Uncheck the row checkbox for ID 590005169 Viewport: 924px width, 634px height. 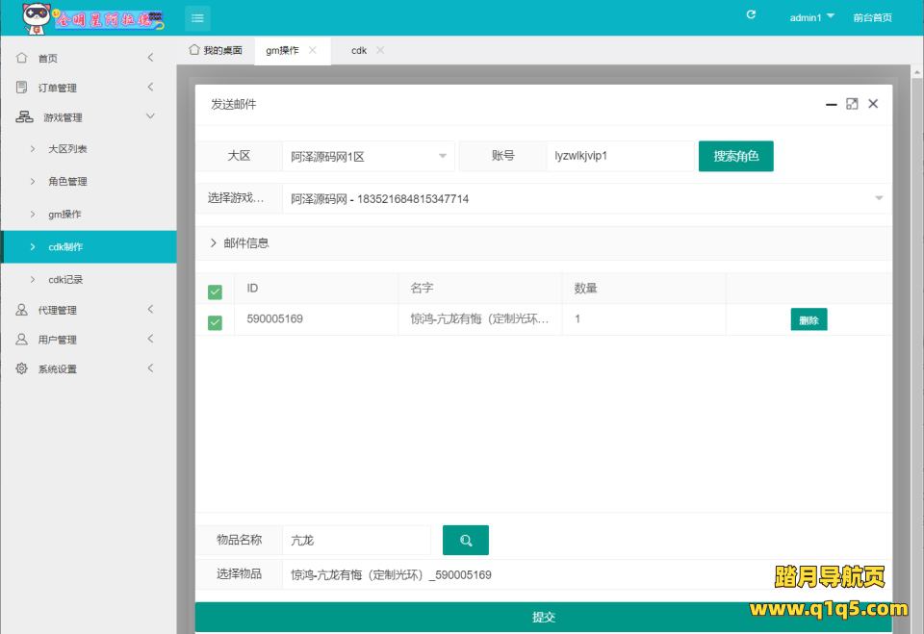point(215,321)
